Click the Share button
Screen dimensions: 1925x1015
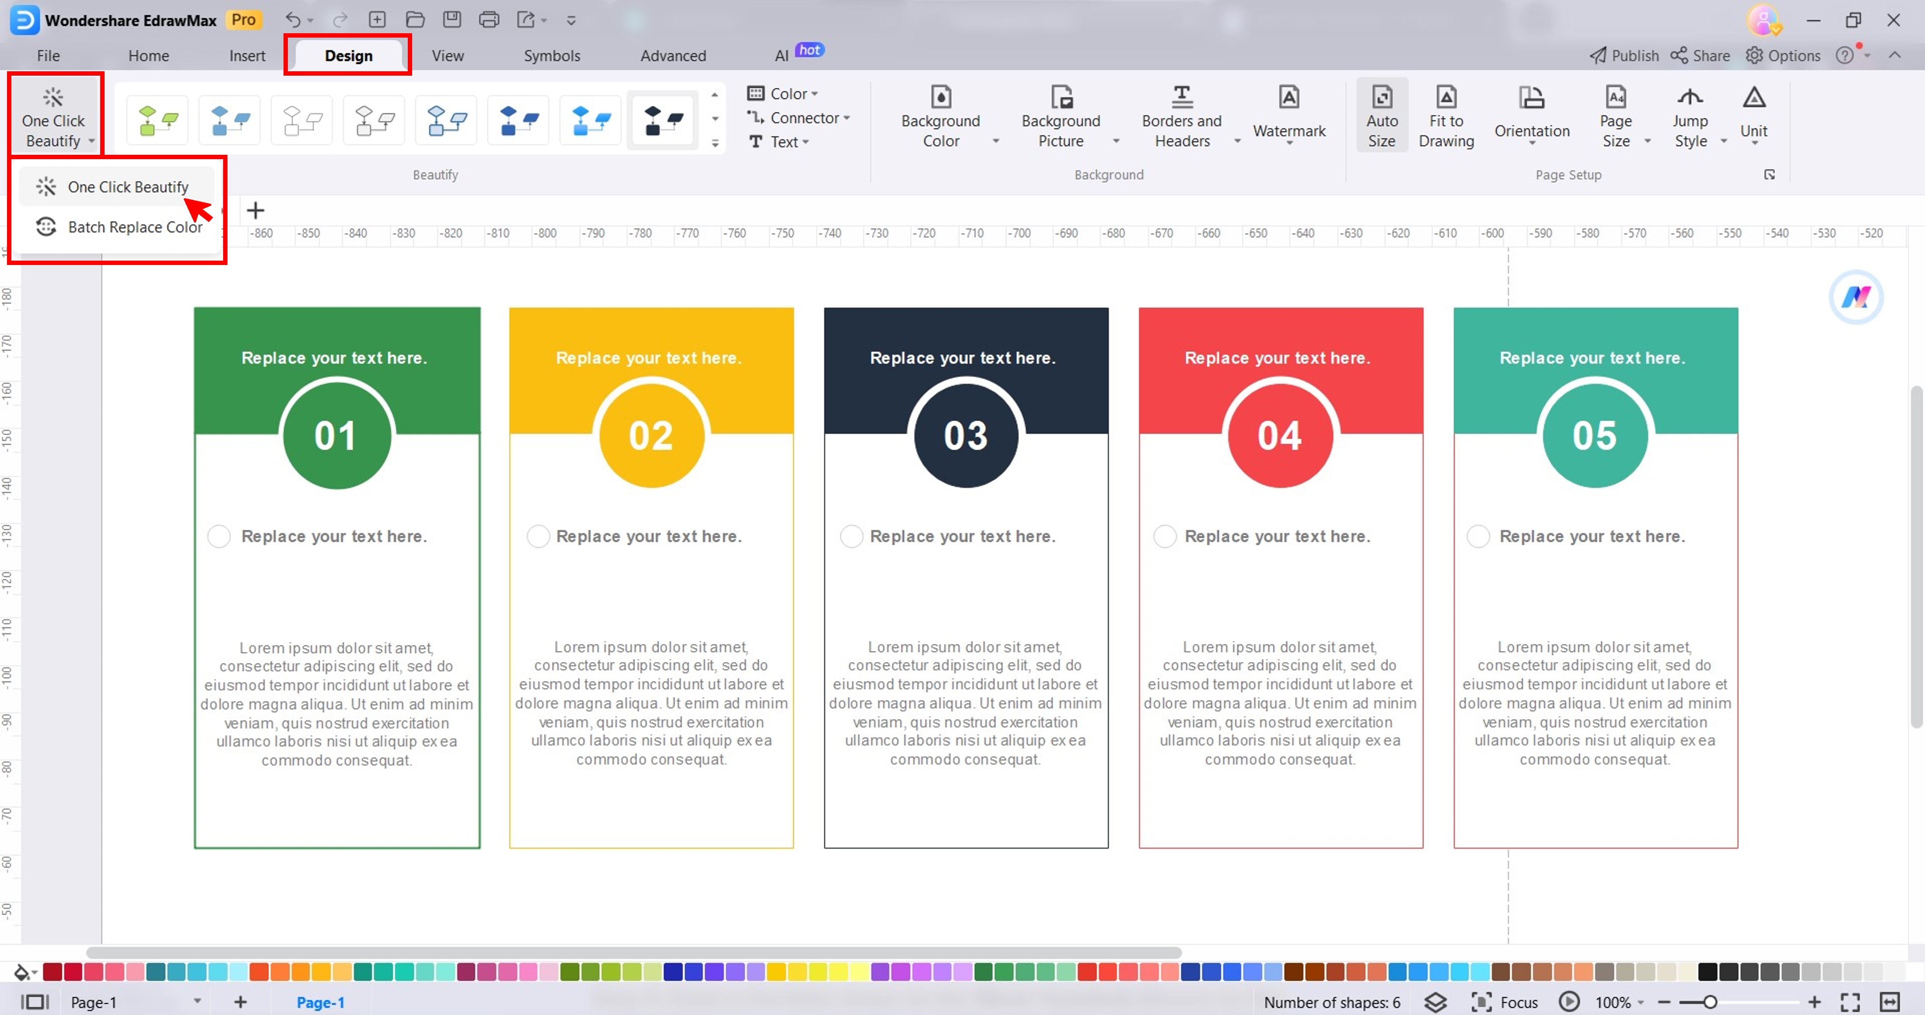[1699, 56]
